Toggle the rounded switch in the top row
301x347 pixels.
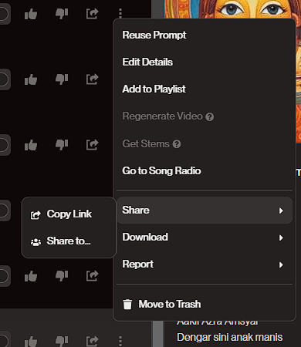[x=5, y=14]
